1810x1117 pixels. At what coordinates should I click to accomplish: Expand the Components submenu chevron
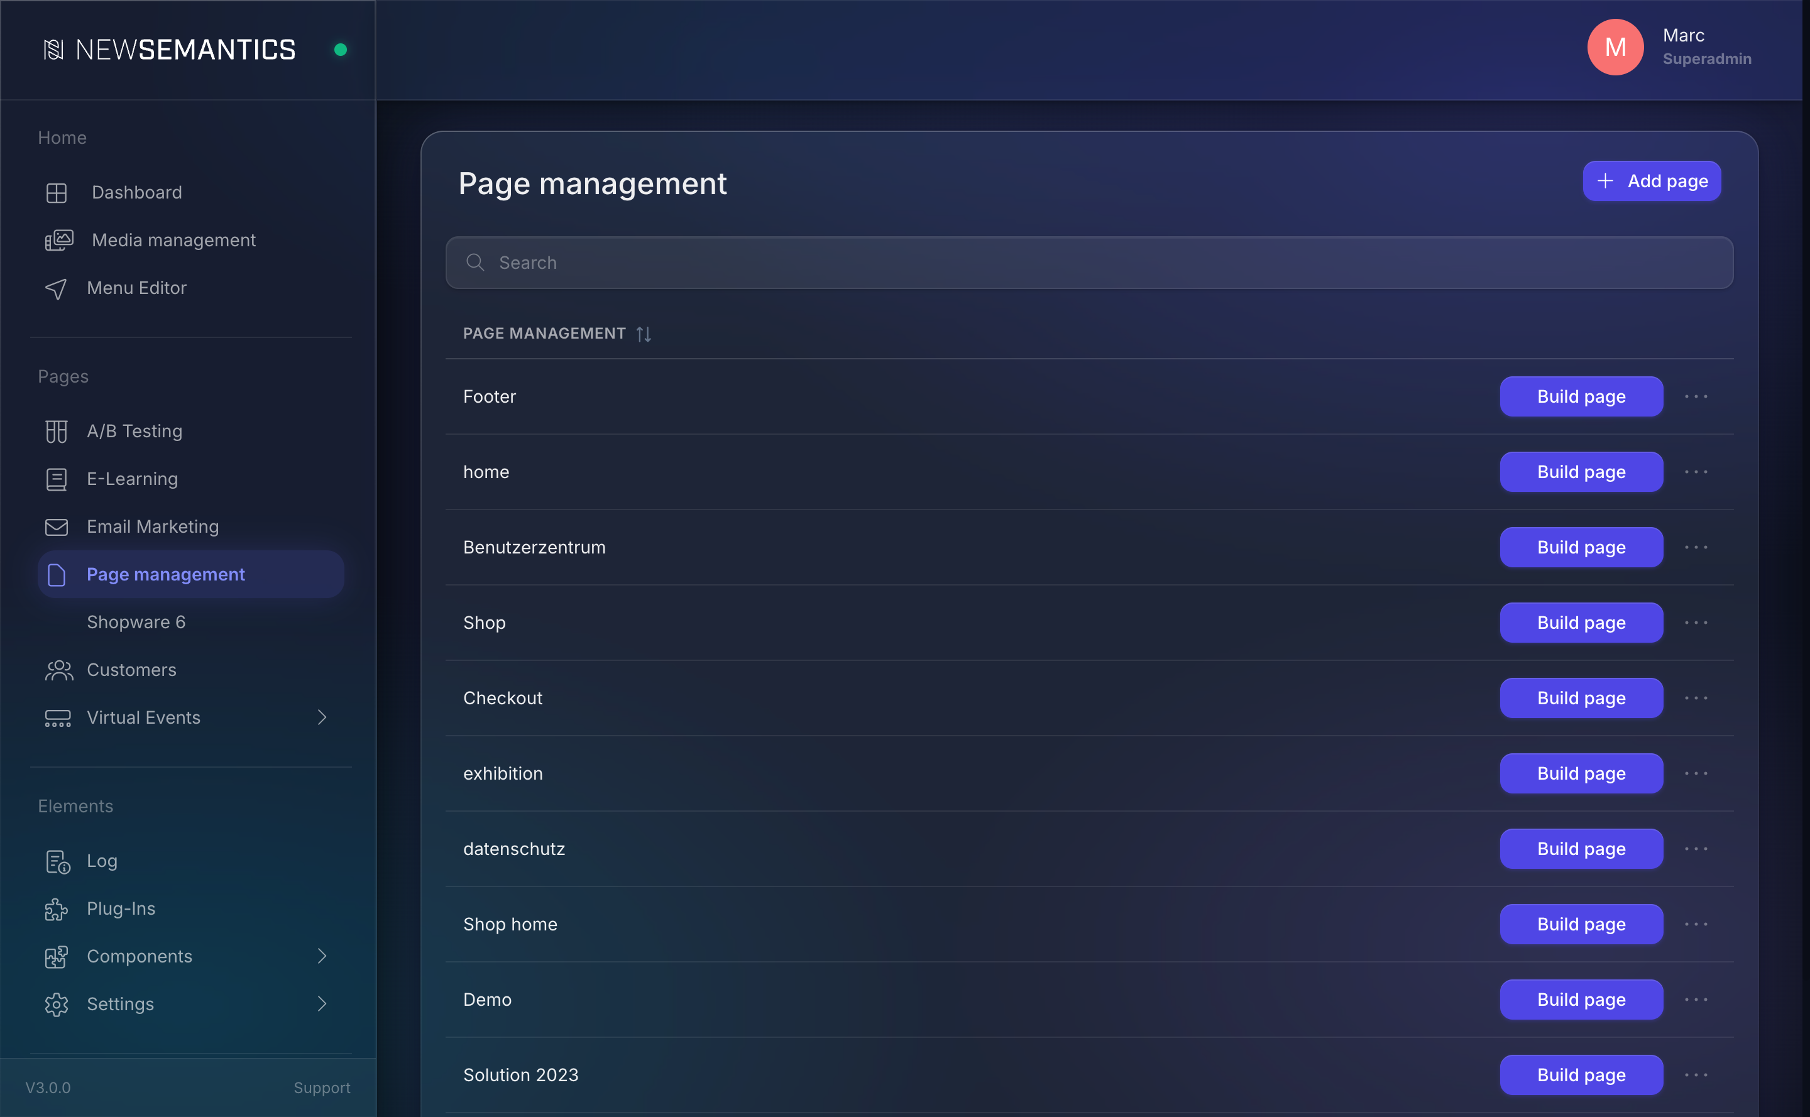click(322, 956)
